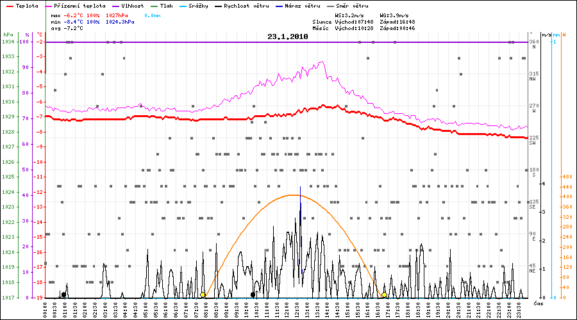Click the yellow sunrise marker on the time axis
This screenshot has height=320, width=577.
pos(203,295)
